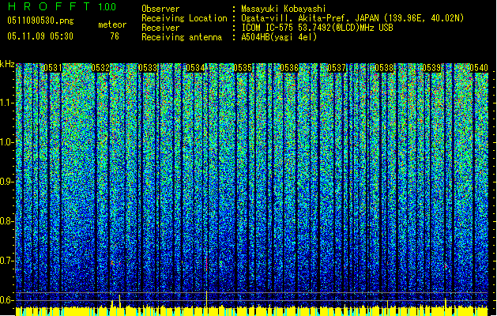The height and width of the screenshot is (316, 497).
Task: Click the 0537 time marker
Action: coord(337,69)
